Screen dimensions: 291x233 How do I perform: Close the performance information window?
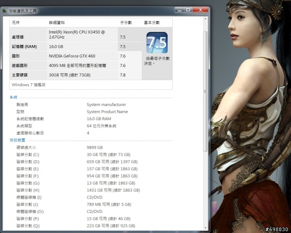(201, 10)
